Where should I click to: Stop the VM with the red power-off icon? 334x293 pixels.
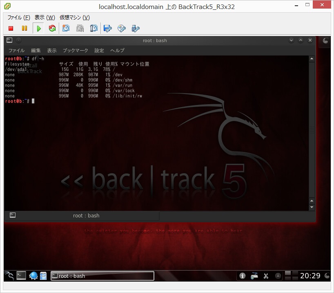(11, 28)
